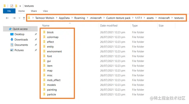Expand the chevron after Roaming
Image resolution: width=189 pixels, height=104 pixels.
pyautogui.click(x=87, y=18)
